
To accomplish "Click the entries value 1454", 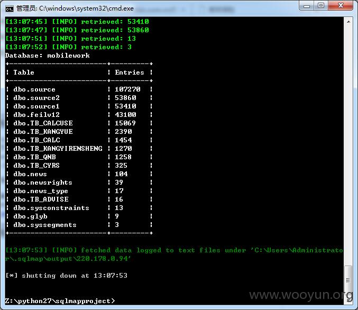I will (x=123, y=140).
